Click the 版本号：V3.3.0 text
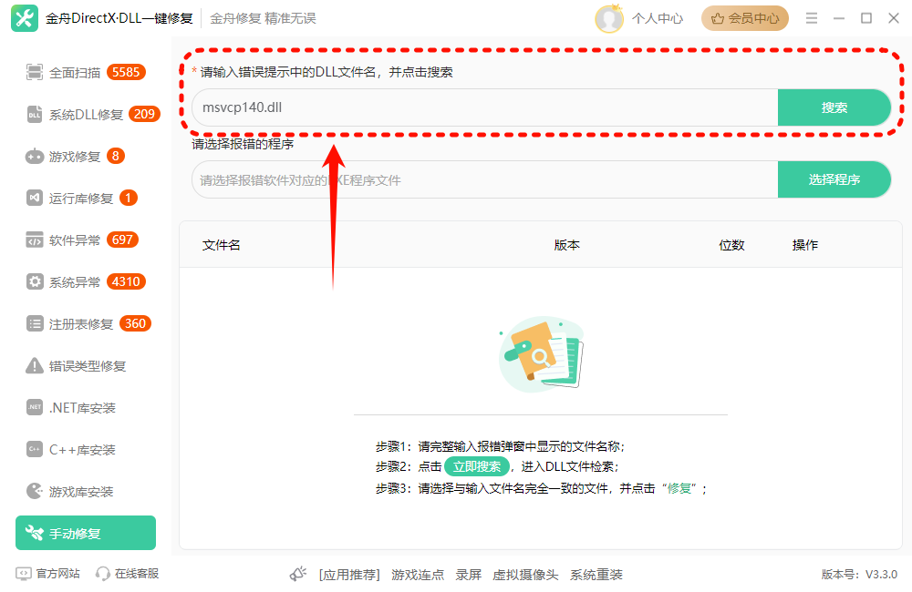Image resolution: width=912 pixels, height=592 pixels. pyautogui.click(x=859, y=575)
